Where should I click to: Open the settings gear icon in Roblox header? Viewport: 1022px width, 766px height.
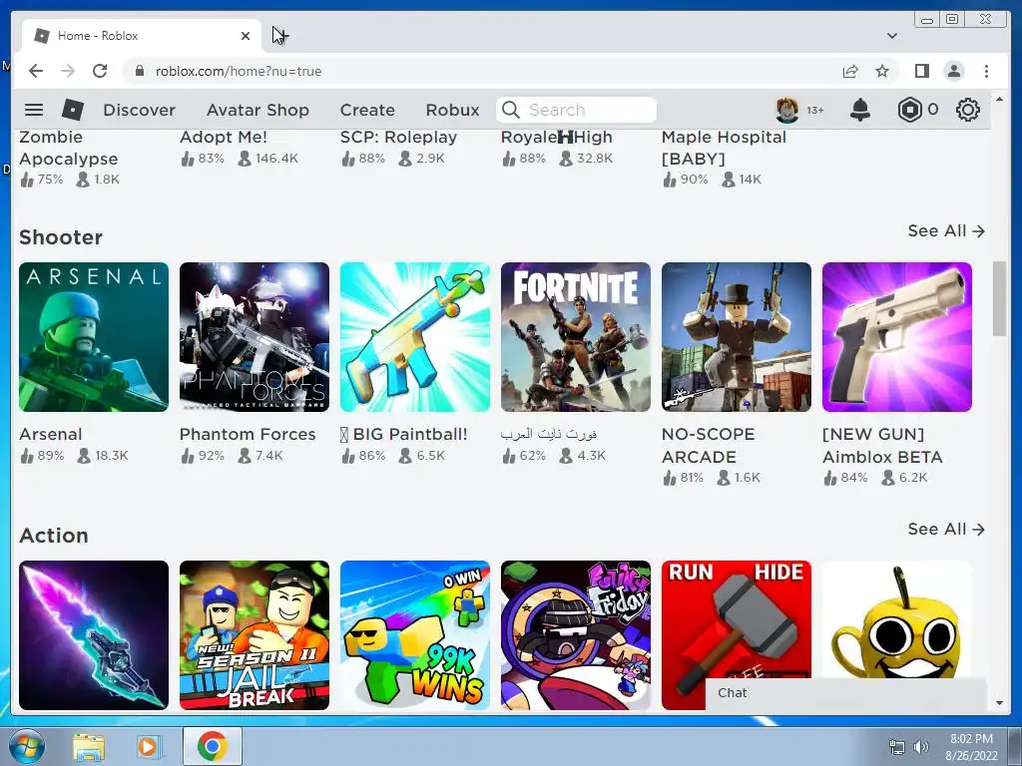967,110
